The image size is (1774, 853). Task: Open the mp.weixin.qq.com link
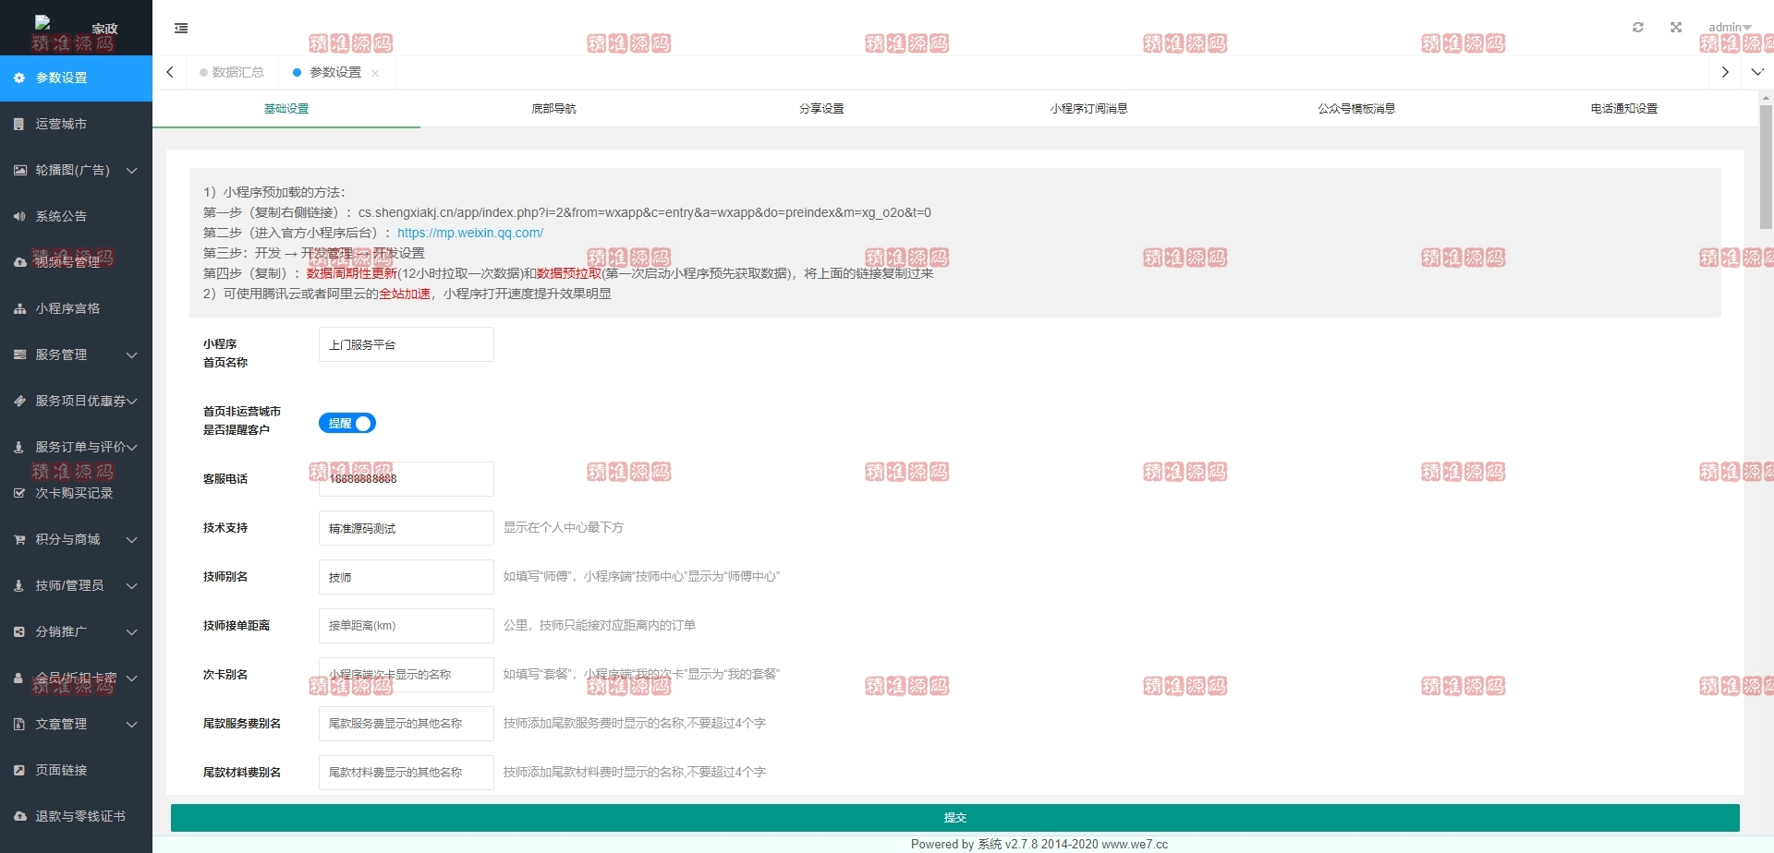(470, 233)
